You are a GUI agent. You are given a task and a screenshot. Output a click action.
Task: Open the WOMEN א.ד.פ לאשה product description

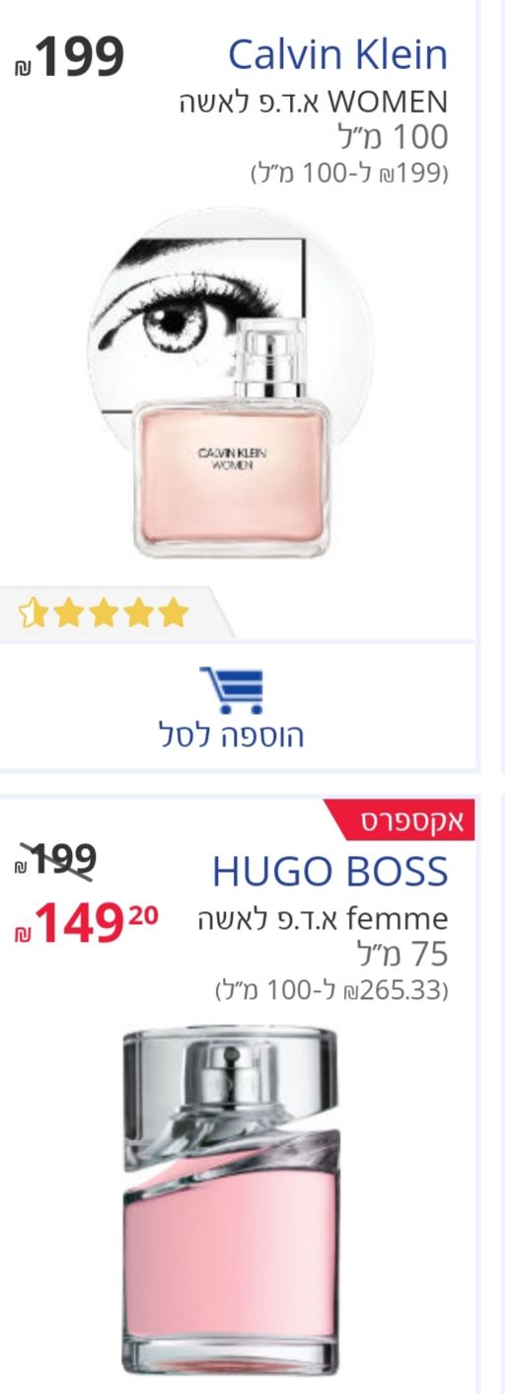314,102
